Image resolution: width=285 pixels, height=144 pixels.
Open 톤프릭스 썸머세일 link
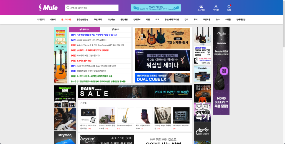tap(81, 61)
